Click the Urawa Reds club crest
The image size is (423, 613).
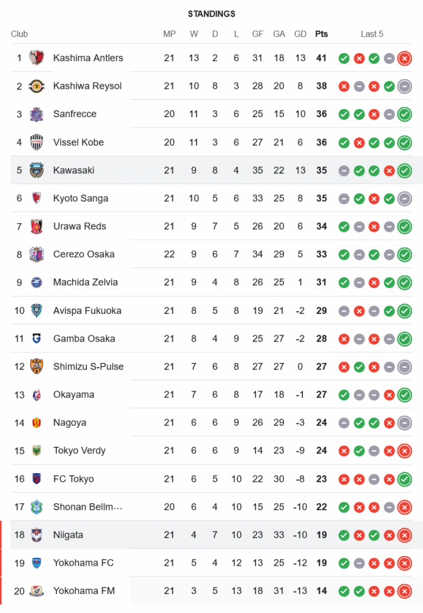pyautogui.click(x=37, y=226)
